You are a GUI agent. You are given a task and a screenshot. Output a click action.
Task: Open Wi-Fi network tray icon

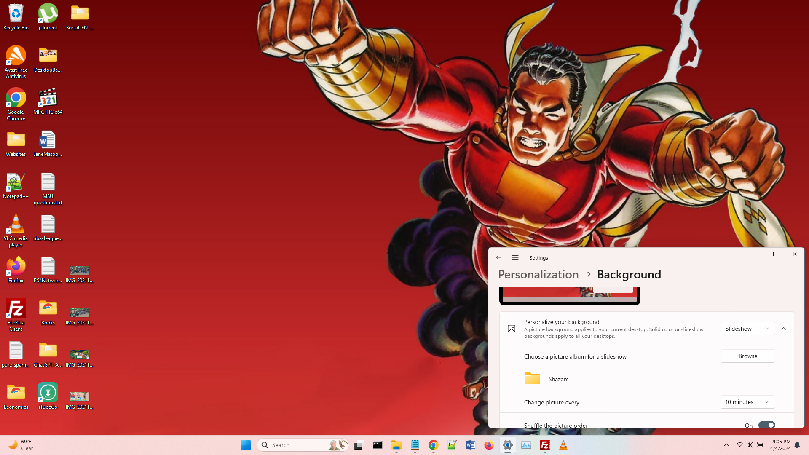coord(739,445)
